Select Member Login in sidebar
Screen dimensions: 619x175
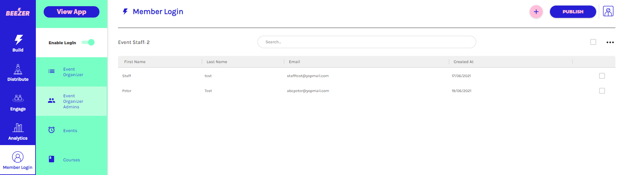[18, 161]
